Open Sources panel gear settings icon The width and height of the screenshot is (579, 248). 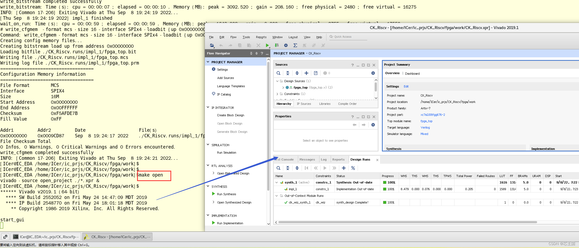coord(373,73)
